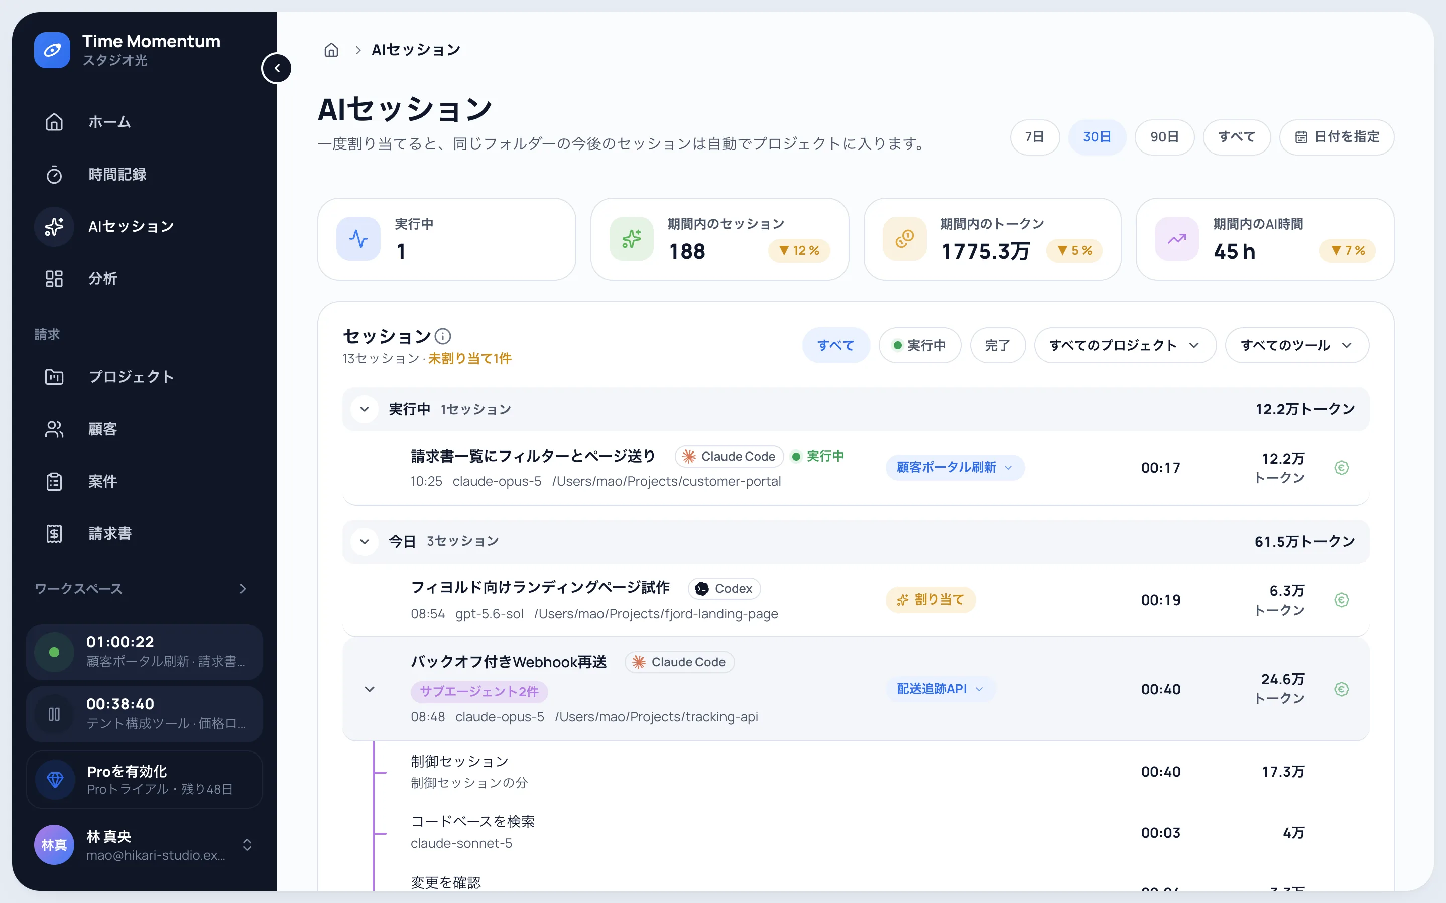Click the pause icon on the 00:38:40 timer
The width and height of the screenshot is (1446, 903).
(x=54, y=714)
